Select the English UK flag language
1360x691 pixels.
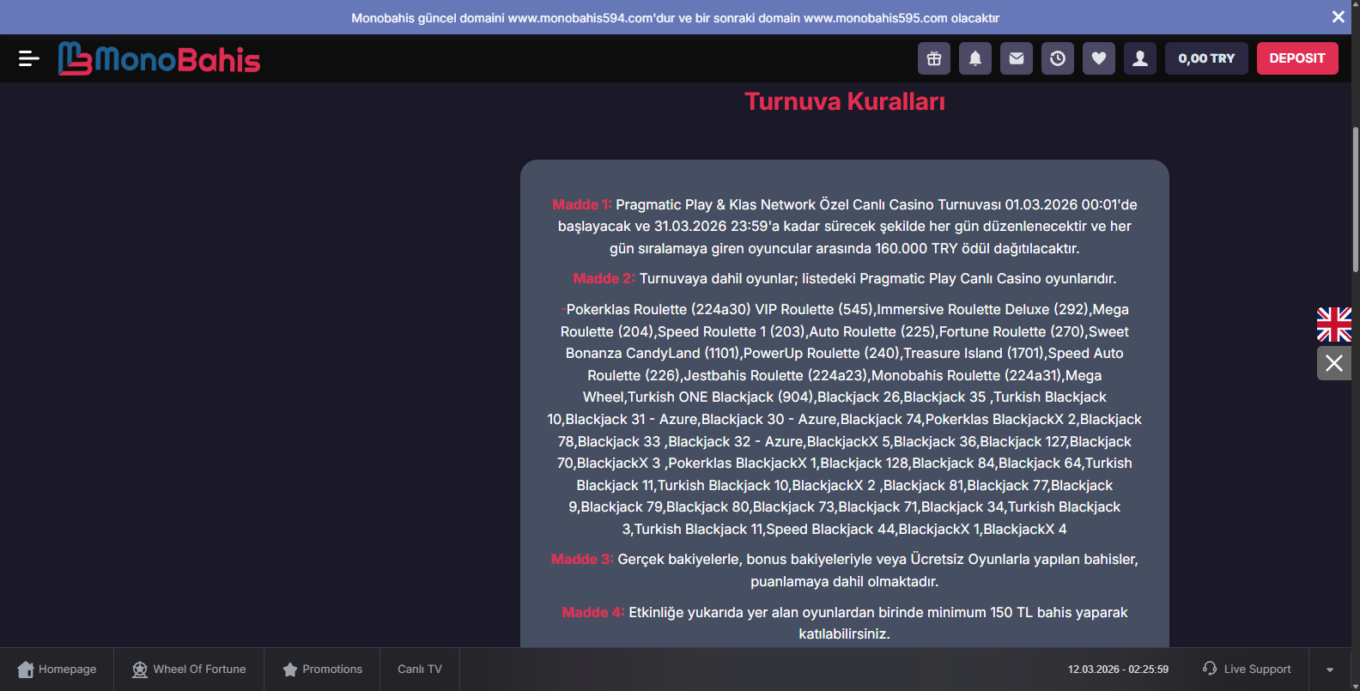click(1334, 324)
